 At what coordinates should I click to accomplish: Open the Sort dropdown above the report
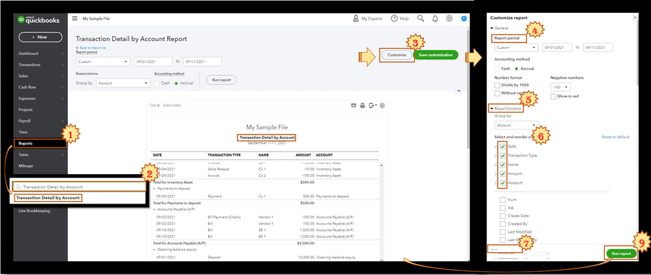coord(155,105)
